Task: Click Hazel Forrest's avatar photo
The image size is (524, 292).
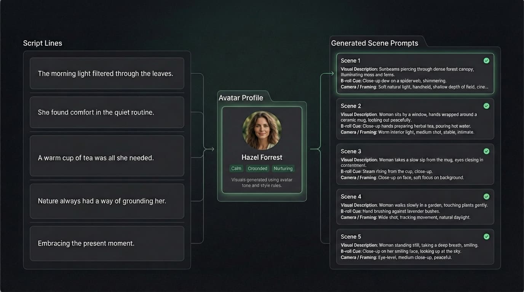Action: (262, 130)
